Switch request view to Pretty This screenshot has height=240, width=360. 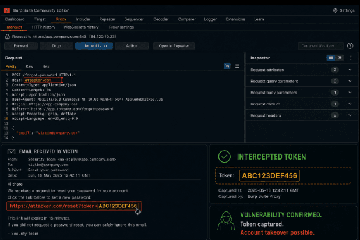(11, 66)
